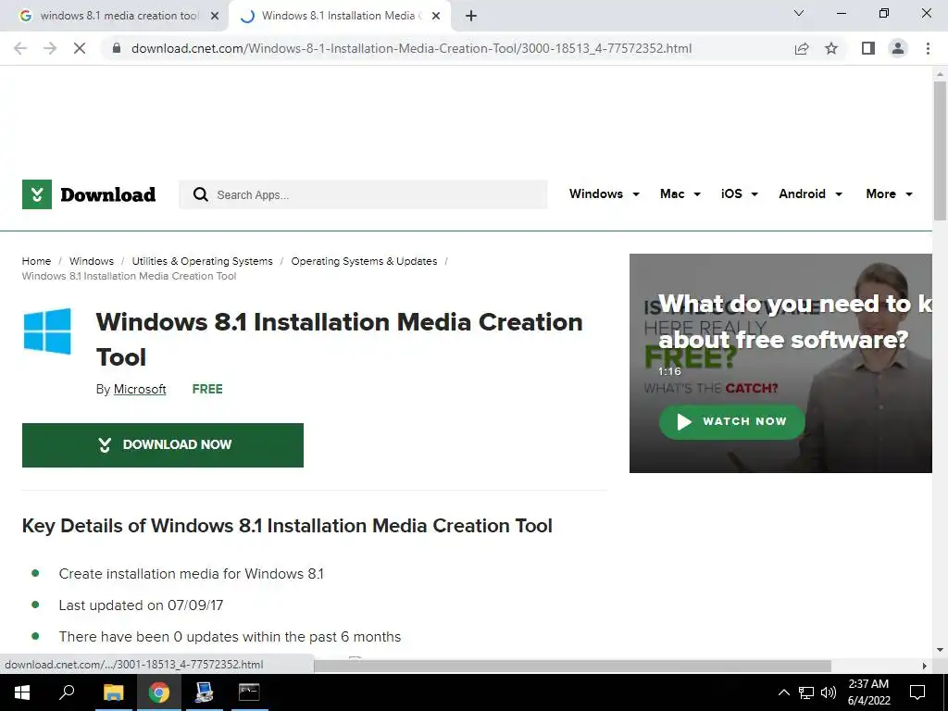Go to Home breadcrumb
Viewport: 948px width, 711px height.
point(36,261)
